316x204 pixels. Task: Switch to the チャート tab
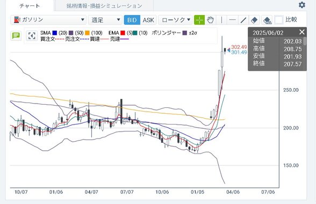(x=30, y=6)
